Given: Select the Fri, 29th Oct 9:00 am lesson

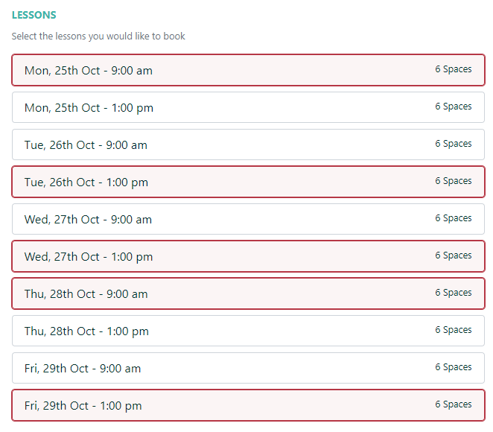Looking at the screenshot, I should (x=248, y=368).
